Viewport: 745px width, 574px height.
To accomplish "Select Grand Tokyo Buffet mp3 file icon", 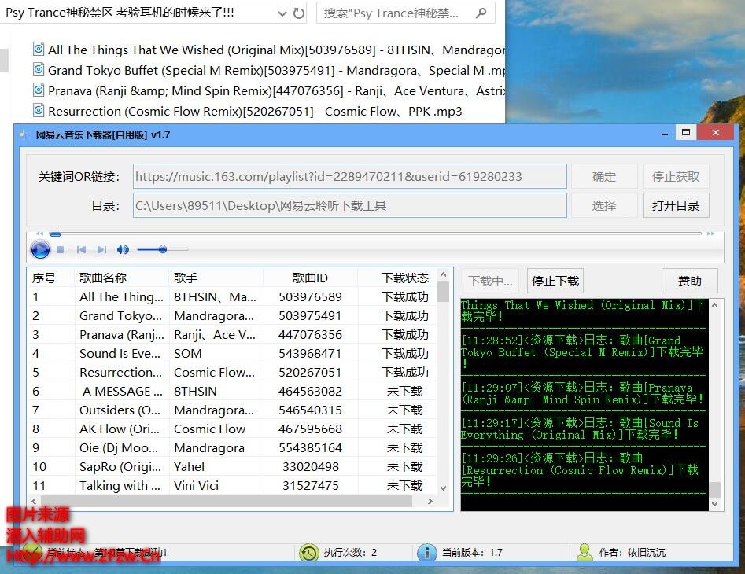I will point(39,69).
